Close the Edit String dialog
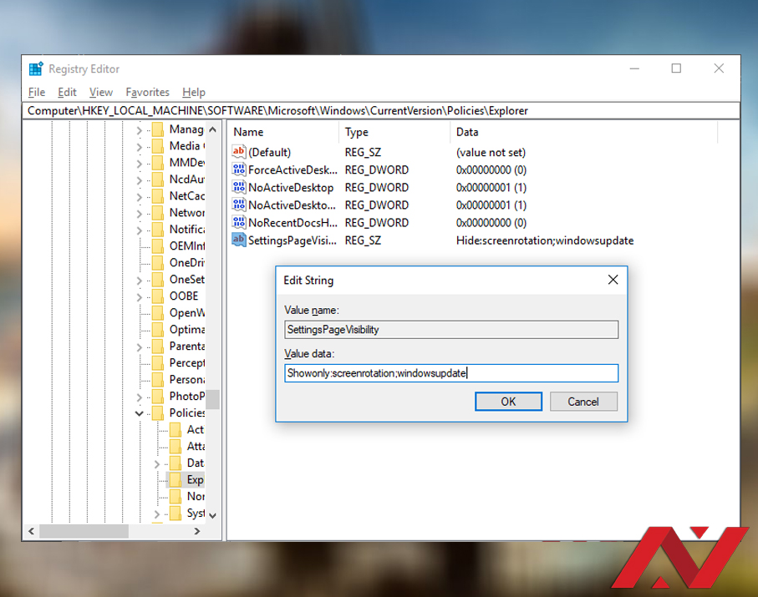Viewport: 758px width, 597px height. 613,280
